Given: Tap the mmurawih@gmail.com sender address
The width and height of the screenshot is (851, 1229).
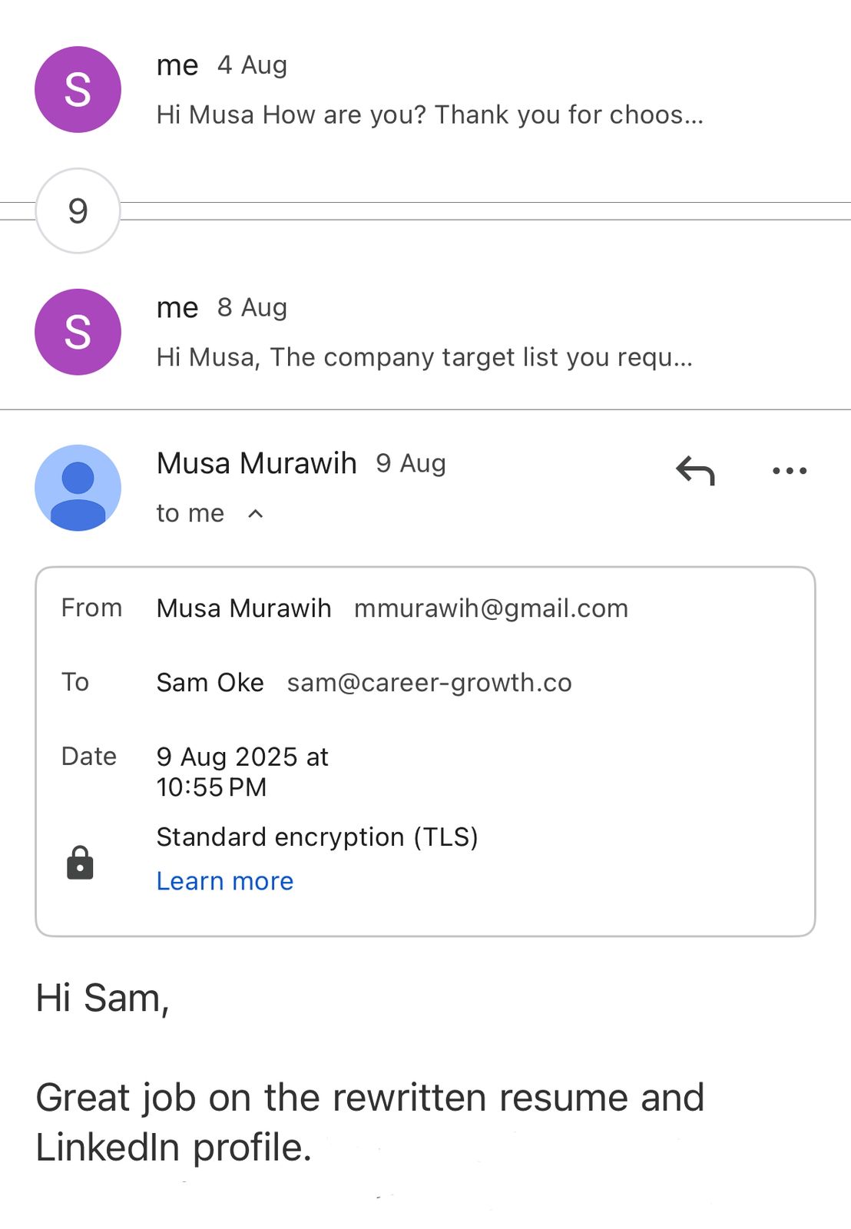Looking at the screenshot, I should coord(491,608).
